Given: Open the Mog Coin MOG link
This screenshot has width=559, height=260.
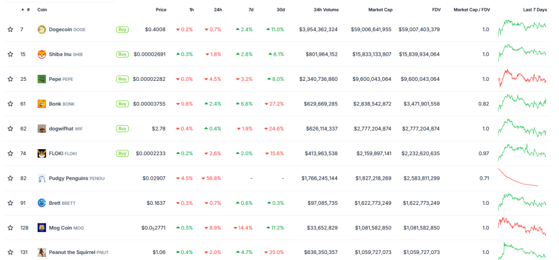Looking at the screenshot, I should pyautogui.click(x=66, y=228).
